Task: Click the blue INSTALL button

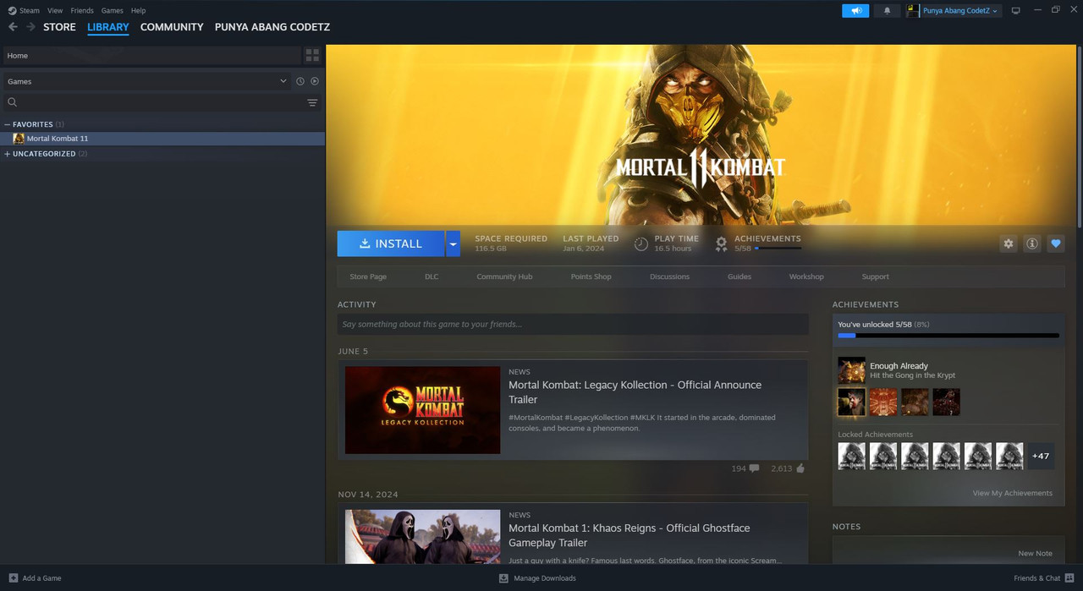Action: pyautogui.click(x=391, y=244)
